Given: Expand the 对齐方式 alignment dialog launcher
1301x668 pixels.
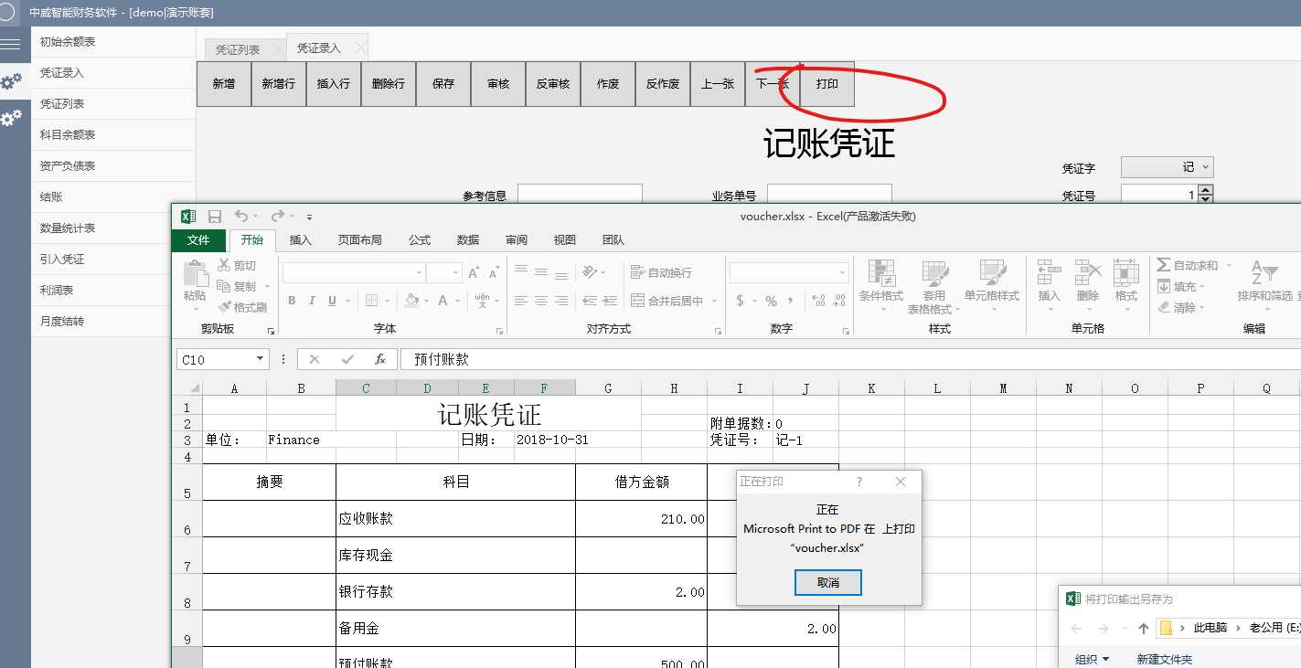Looking at the screenshot, I should click(718, 331).
